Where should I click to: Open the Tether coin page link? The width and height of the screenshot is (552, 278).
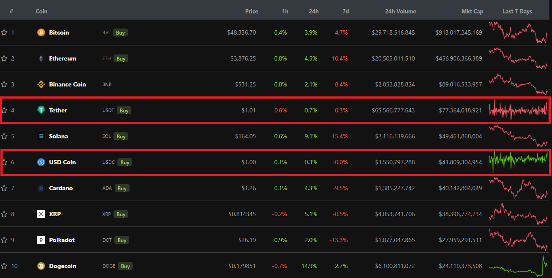pyautogui.click(x=58, y=110)
